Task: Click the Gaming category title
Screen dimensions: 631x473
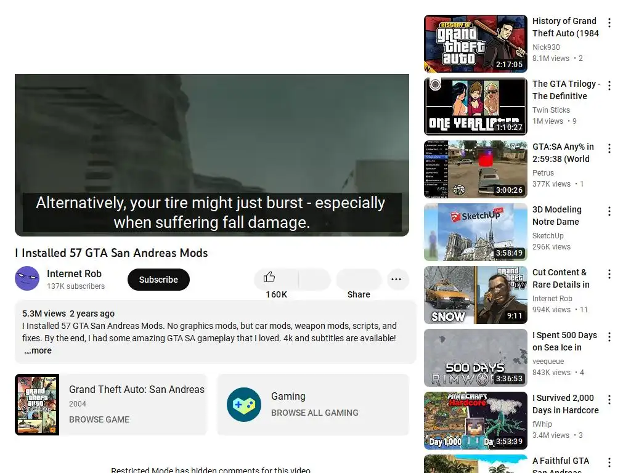Action: pos(288,396)
